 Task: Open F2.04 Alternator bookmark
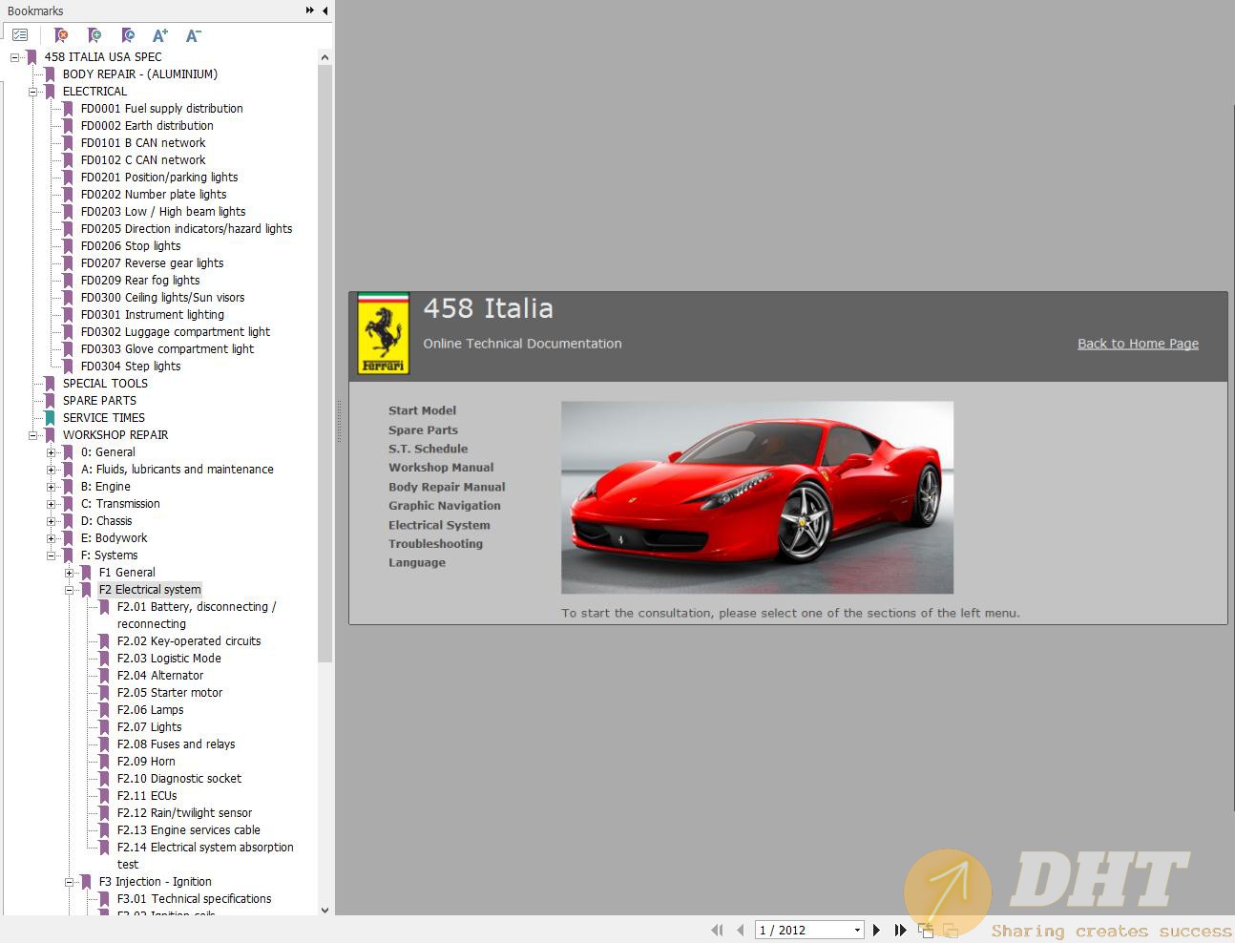[x=160, y=676]
